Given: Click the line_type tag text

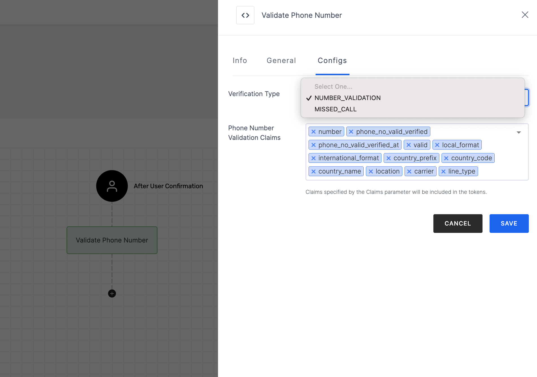Looking at the screenshot, I should tap(462, 172).
